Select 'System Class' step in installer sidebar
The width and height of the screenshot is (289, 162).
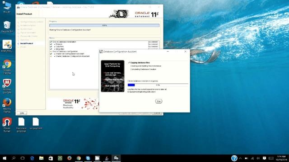point(26,29)
